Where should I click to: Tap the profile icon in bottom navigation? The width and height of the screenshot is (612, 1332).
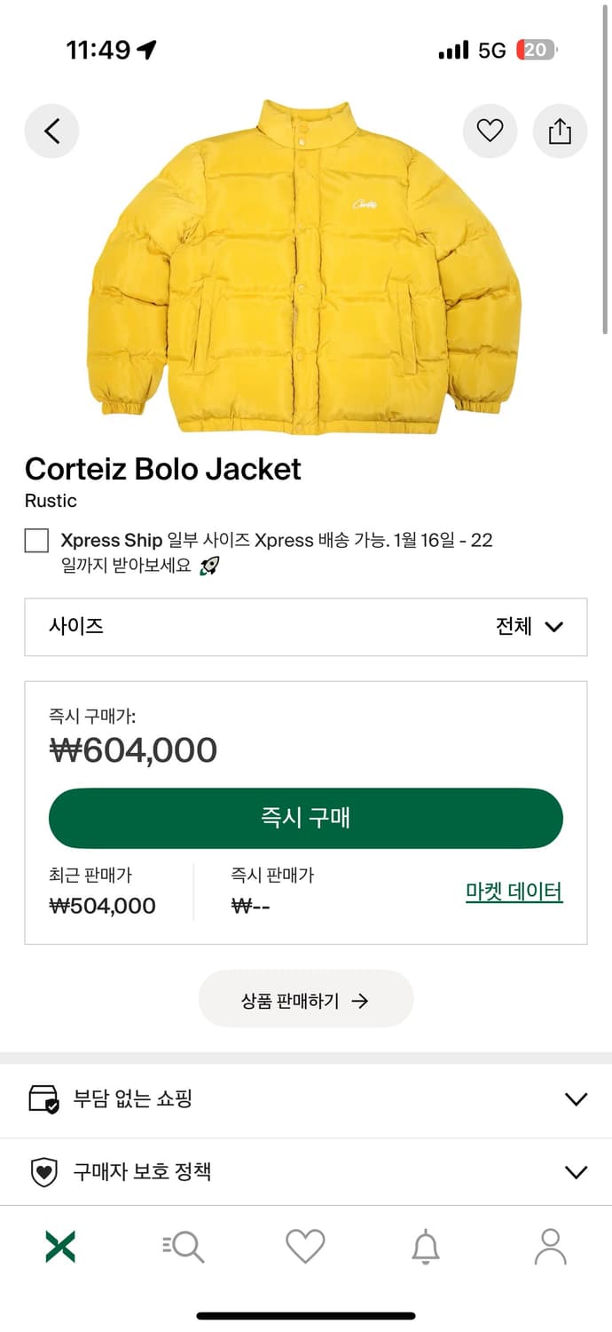552,1246
